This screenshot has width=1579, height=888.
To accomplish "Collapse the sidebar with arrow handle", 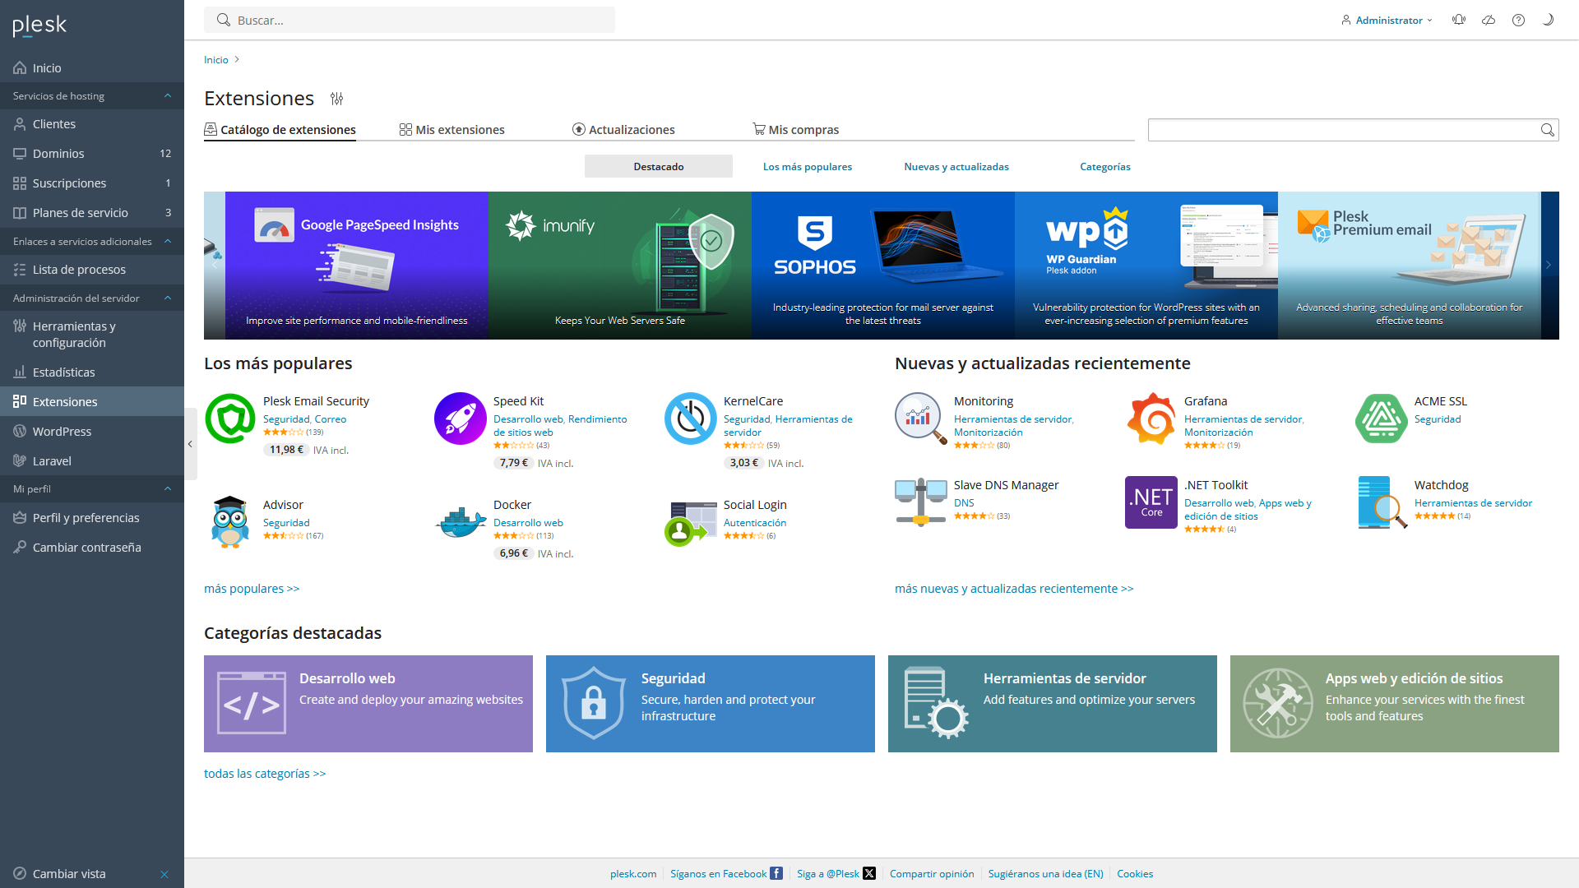I will (x=190, y=444).
